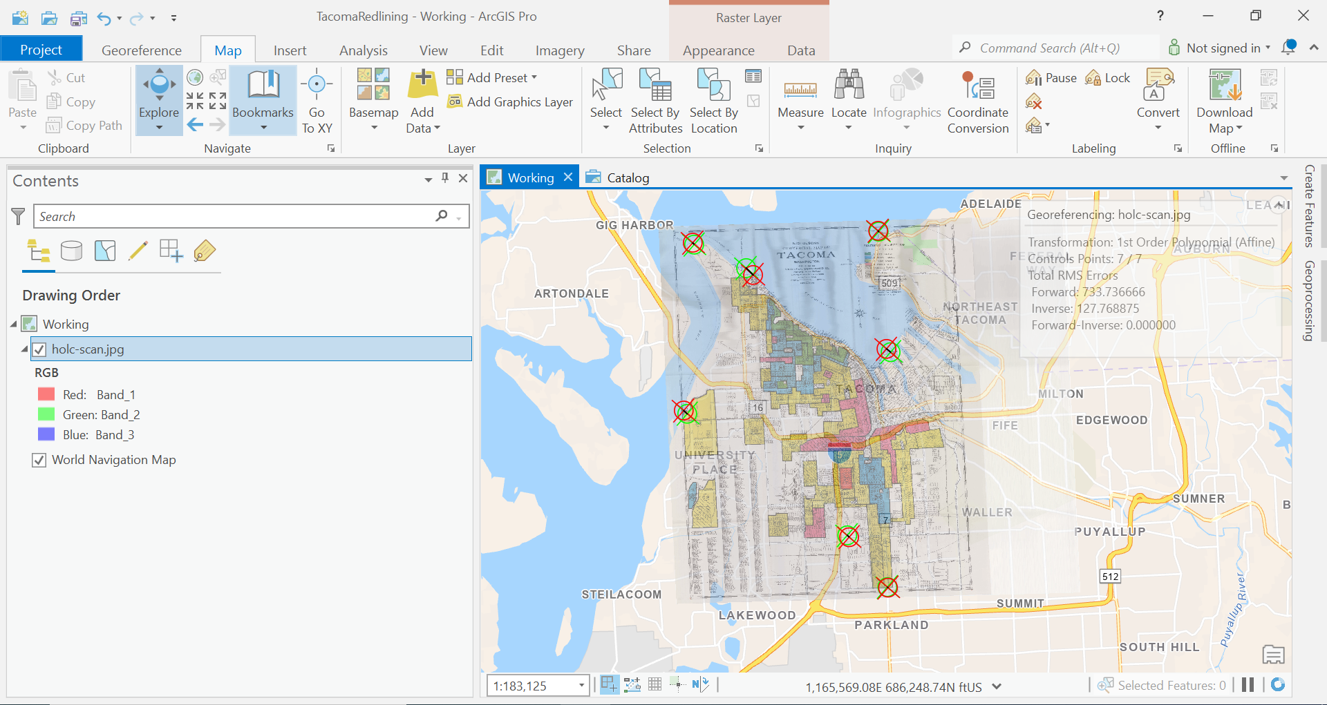Close the Working map tab
The width and height of the screenshot is (1327, 705).
(568, 177)
